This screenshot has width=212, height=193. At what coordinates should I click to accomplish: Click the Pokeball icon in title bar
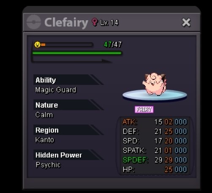(34, 22)
